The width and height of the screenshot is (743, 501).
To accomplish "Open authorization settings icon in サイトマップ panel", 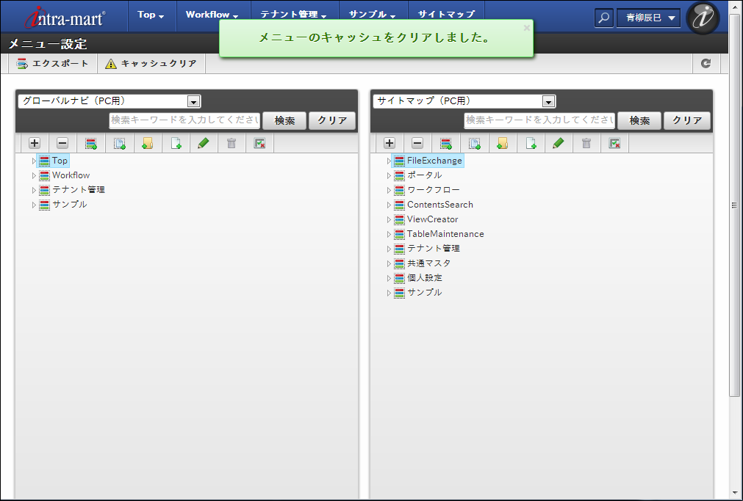I will 614,143.
